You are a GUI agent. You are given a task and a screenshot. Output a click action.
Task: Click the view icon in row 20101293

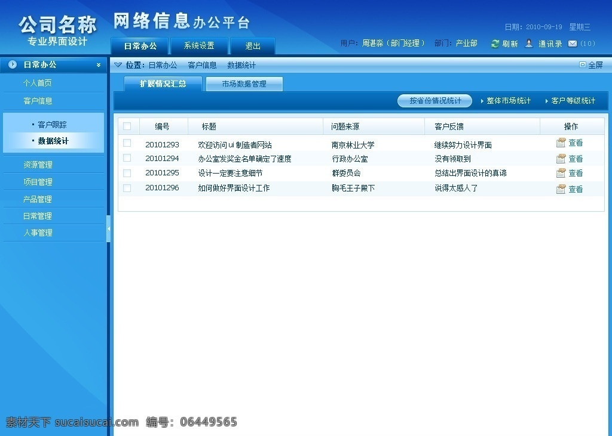coord(561,143)
